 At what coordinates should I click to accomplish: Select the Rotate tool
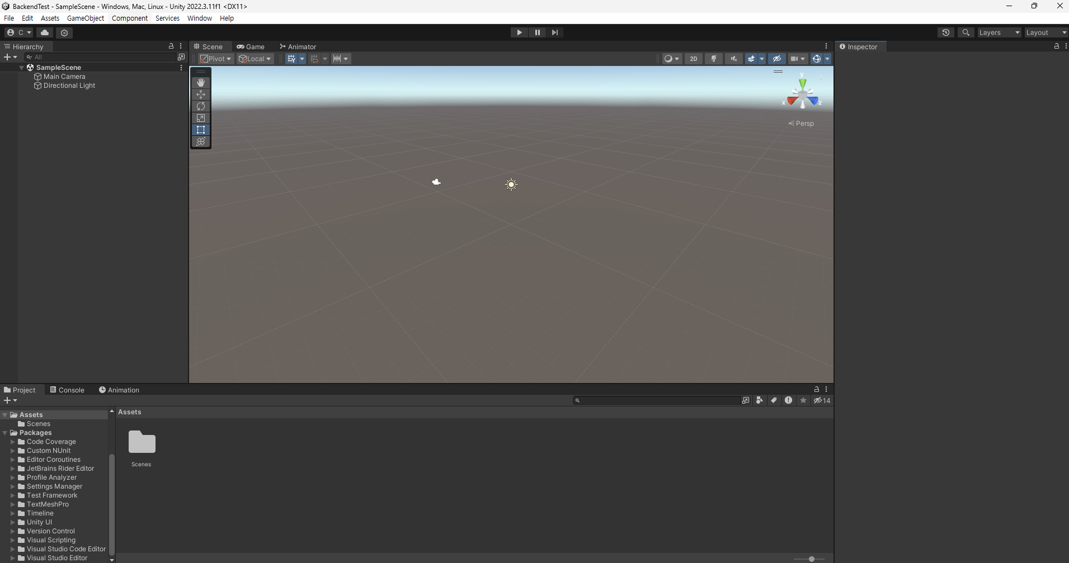point(201,106)
